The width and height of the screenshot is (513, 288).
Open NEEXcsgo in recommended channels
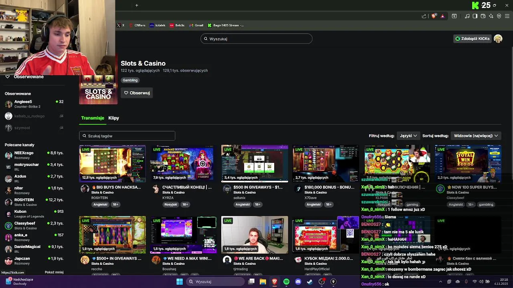click(x=34, y=155)
